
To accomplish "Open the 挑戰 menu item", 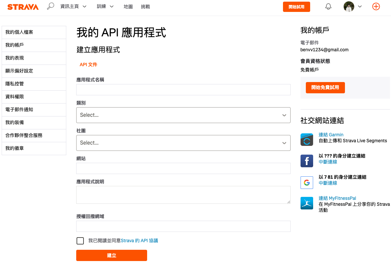I will (x=145, y=7).
